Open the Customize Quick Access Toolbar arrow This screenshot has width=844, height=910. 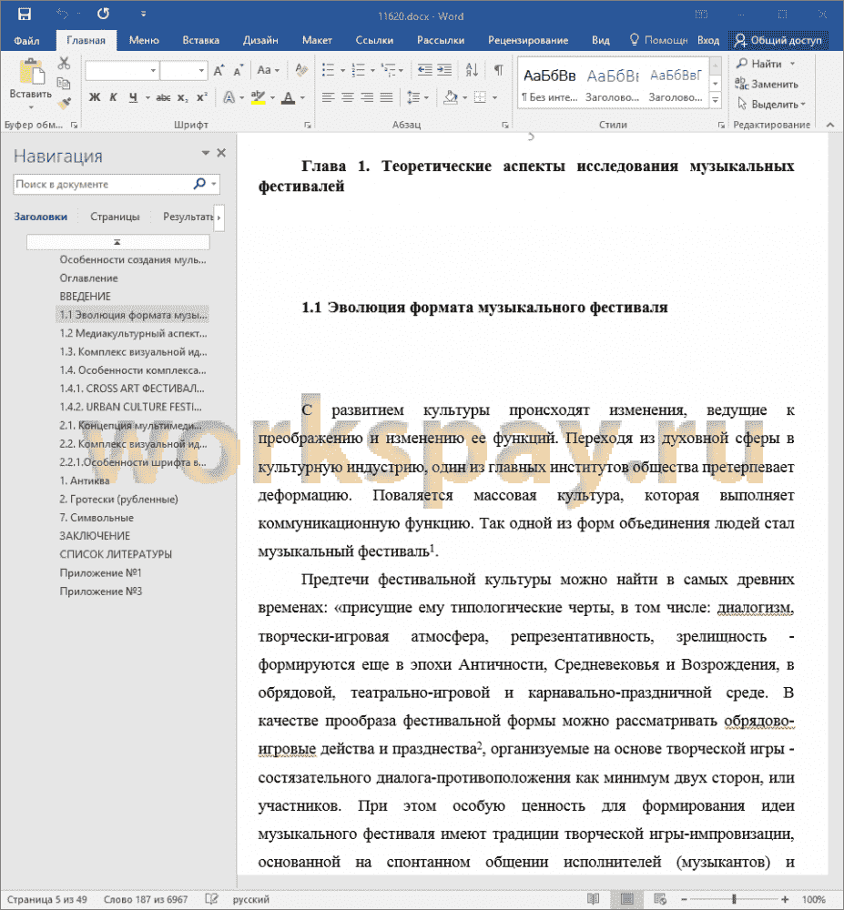[143, 15]
